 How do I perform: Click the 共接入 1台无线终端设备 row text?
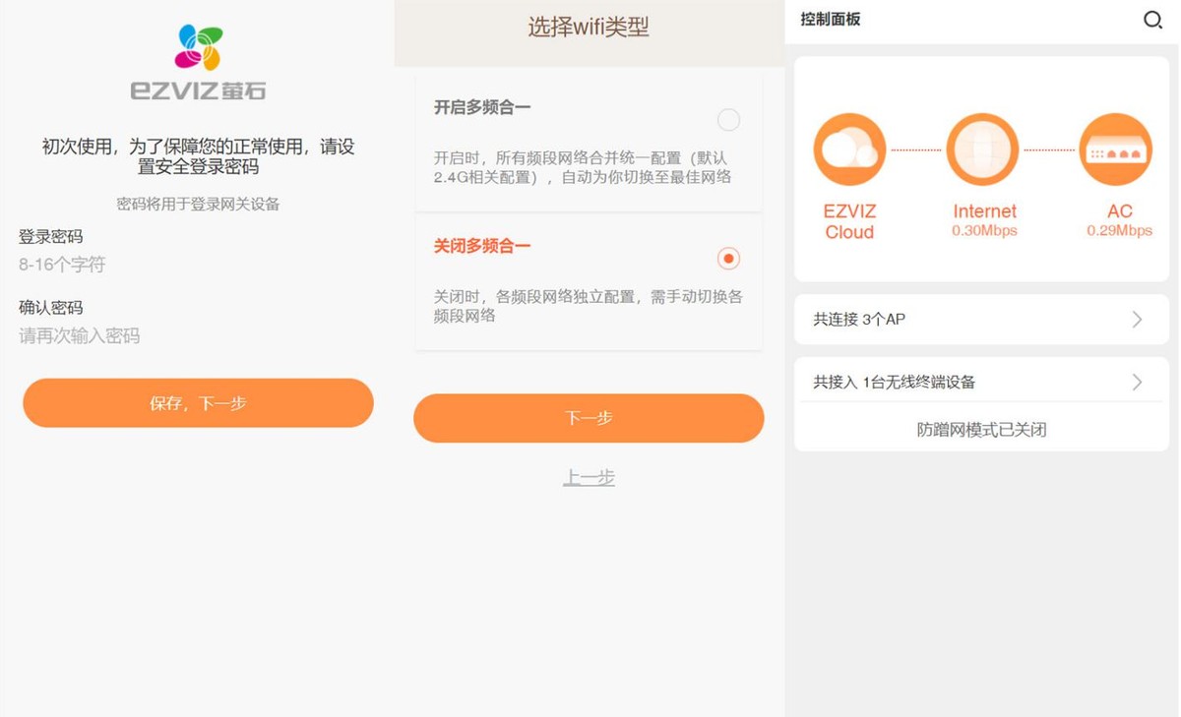click(895, 382)
